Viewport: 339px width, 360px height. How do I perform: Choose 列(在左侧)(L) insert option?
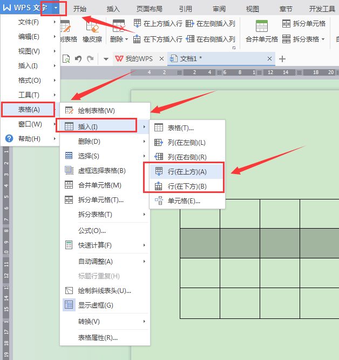[187, 143]
